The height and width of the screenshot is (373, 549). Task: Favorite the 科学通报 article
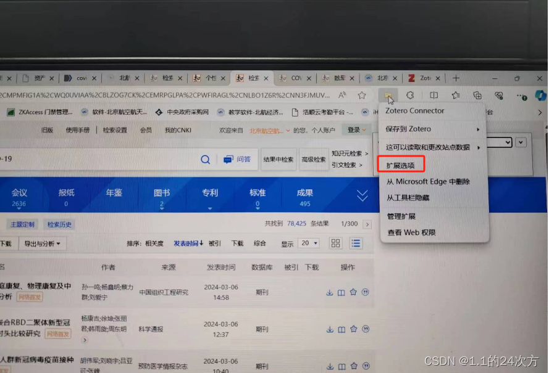point(354,329)
